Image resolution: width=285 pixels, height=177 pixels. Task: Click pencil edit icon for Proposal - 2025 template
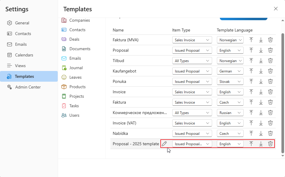coord(164,144)
